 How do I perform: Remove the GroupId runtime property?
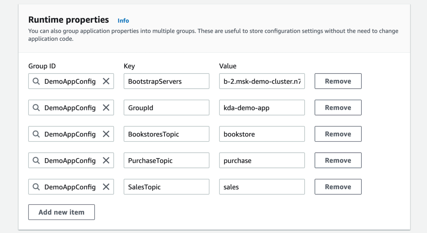point(338,107)
